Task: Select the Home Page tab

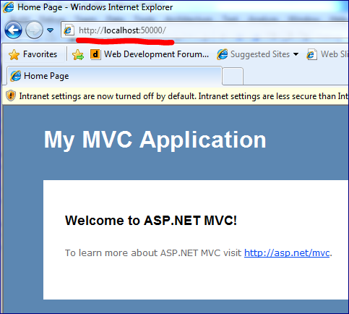Action: click(114, 76)
